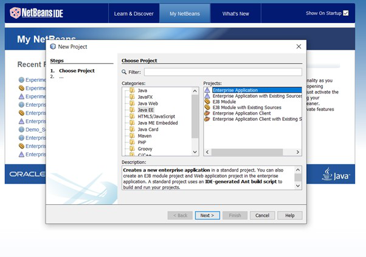The height and width of the screenshot is (257, 366).
Task: Click the Enterprise Application Client icon
Action: pyautogui.click(x=207, y=113)
